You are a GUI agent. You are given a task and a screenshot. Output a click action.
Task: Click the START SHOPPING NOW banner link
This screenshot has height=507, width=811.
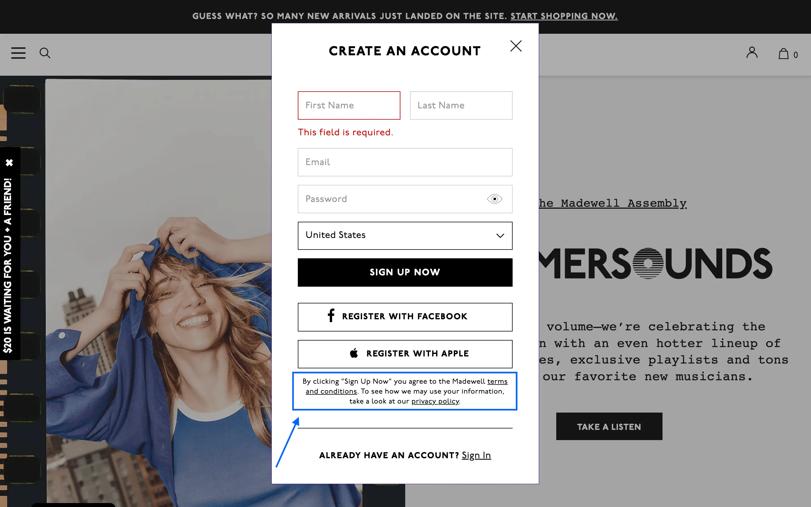click(564, 16)
